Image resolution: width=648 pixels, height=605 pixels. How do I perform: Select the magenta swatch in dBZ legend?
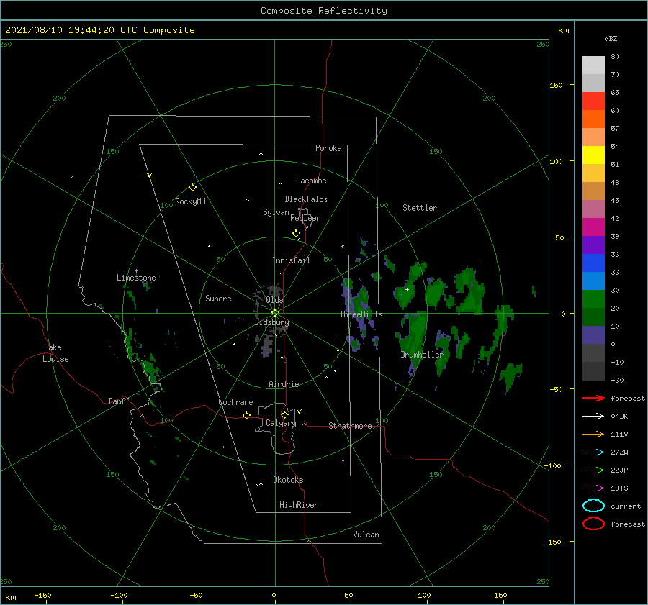[593, 227]
